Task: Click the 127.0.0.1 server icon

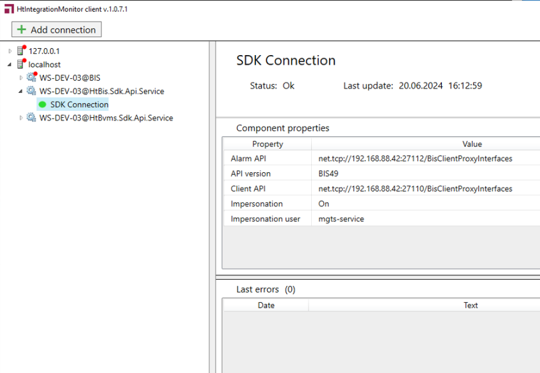Action: pos(21,51)
